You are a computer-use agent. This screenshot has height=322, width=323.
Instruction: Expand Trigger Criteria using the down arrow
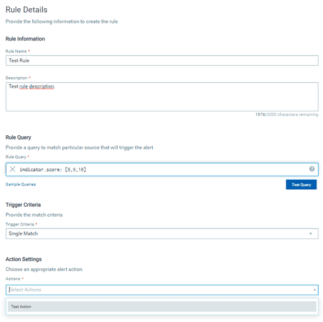(x=310, y=234)
